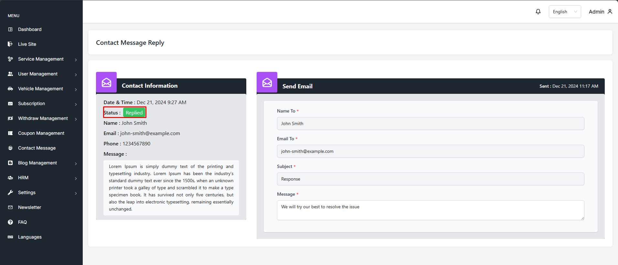Image resolution: width=618 pixels, height=265 pixels.
Task: Click the Subscription sidebar icon
Action: (10, 103)
